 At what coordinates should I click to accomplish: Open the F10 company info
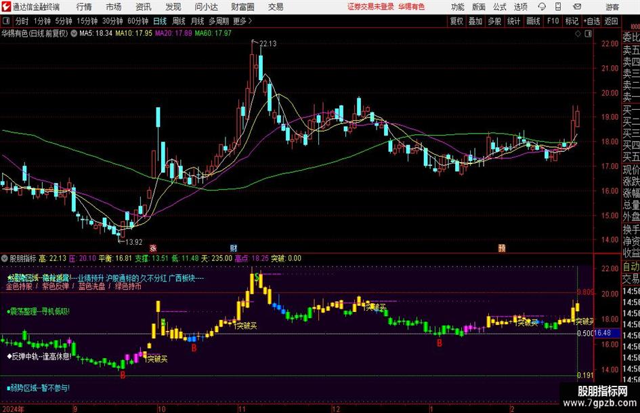coord(553,21)
